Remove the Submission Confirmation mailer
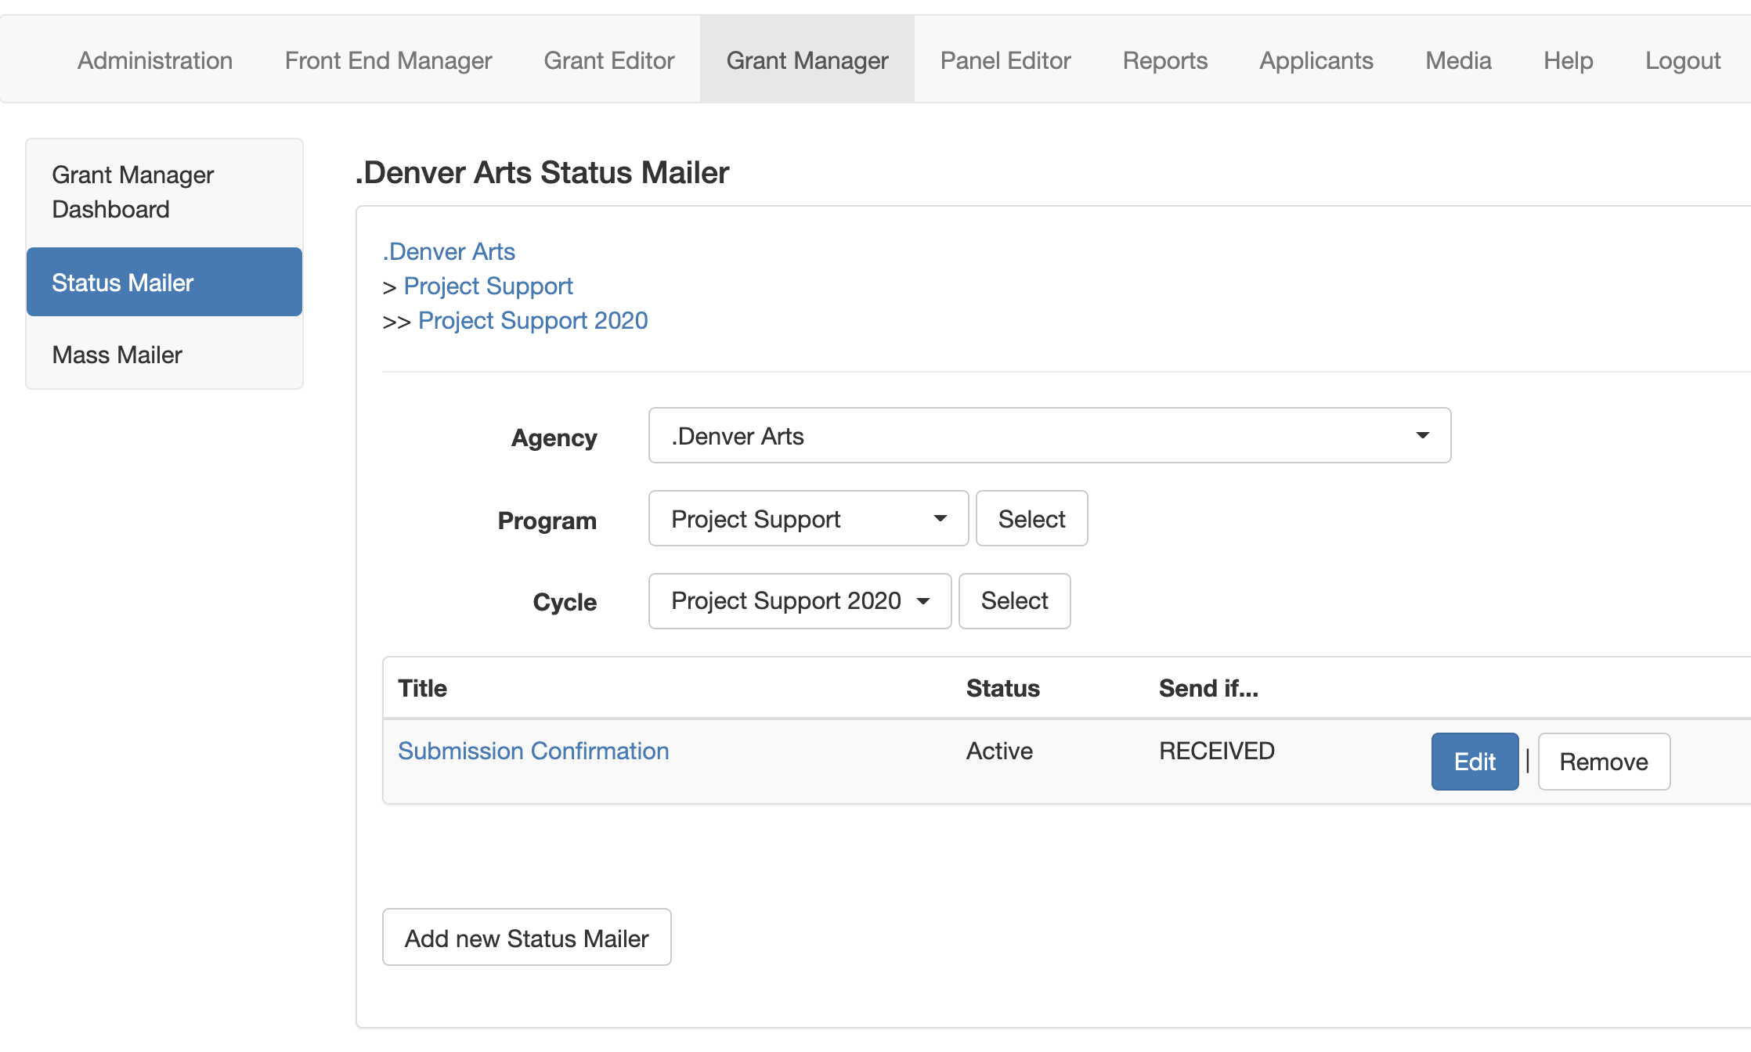The image size is (1751, 1052). pyautogui.click(x=1603, y=762)
